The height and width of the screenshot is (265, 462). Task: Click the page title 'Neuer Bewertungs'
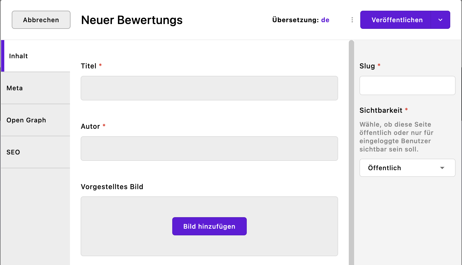pos(132,20)
